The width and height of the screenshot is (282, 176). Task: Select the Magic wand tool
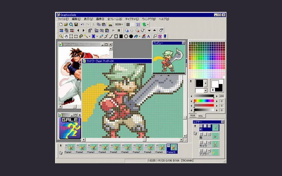(86, 37)
